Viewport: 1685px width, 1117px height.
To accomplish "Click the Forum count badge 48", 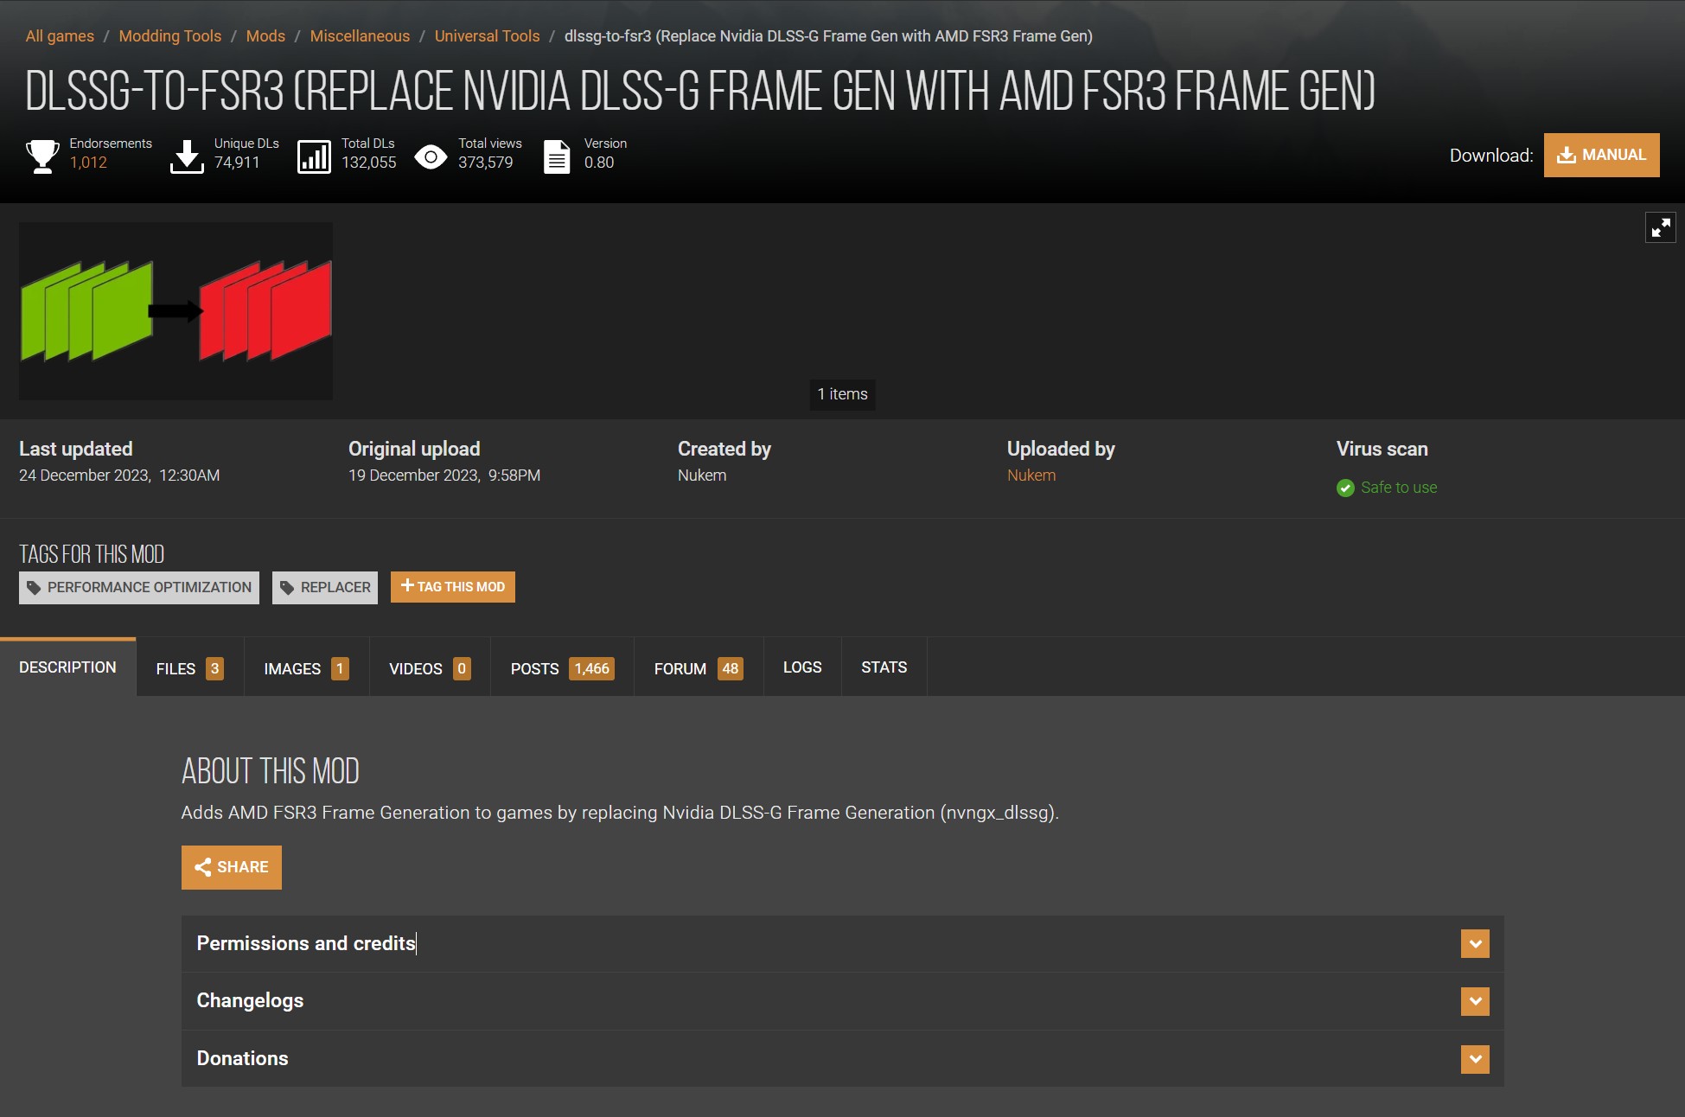I will (x=731, y=668).
